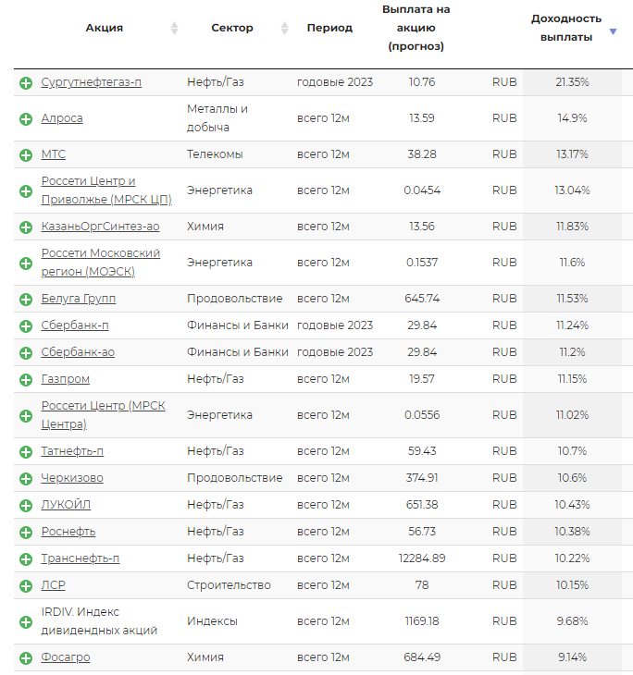Screen dimensions: 633x675
Task: Click plus icon for IRDIV index row
Action: click(26, 622)
